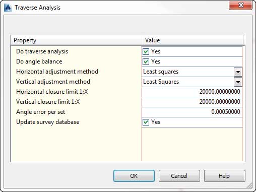Select the Property column header
Image resolution: width=256 pixels, height=192 pixels.
(x=76, y=40)
